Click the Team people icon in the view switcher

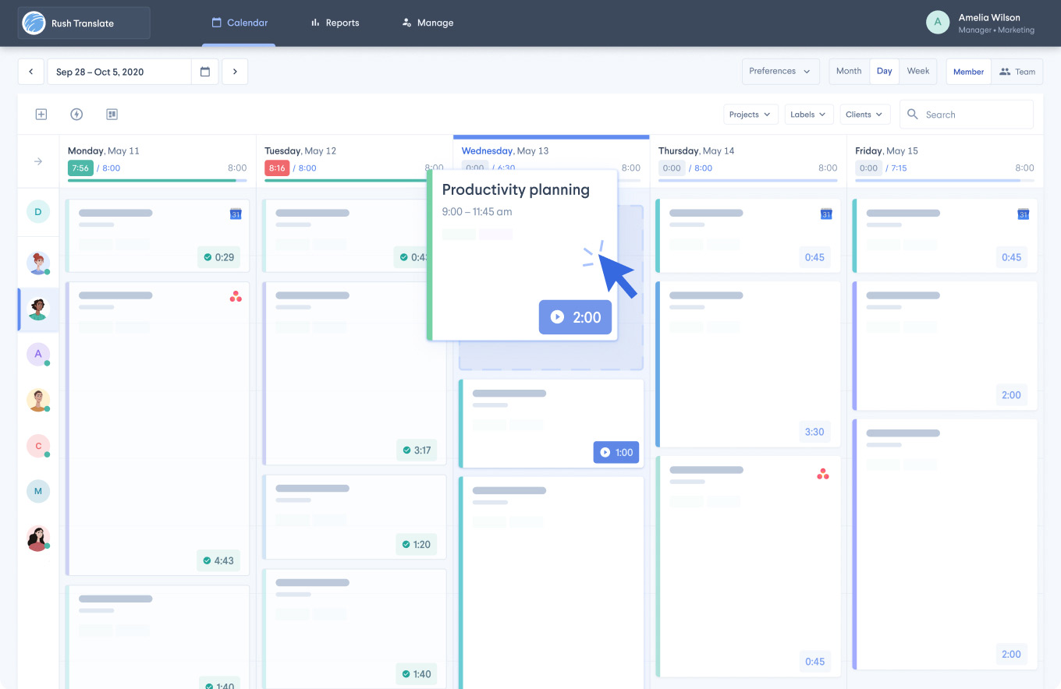(1004, 71)
